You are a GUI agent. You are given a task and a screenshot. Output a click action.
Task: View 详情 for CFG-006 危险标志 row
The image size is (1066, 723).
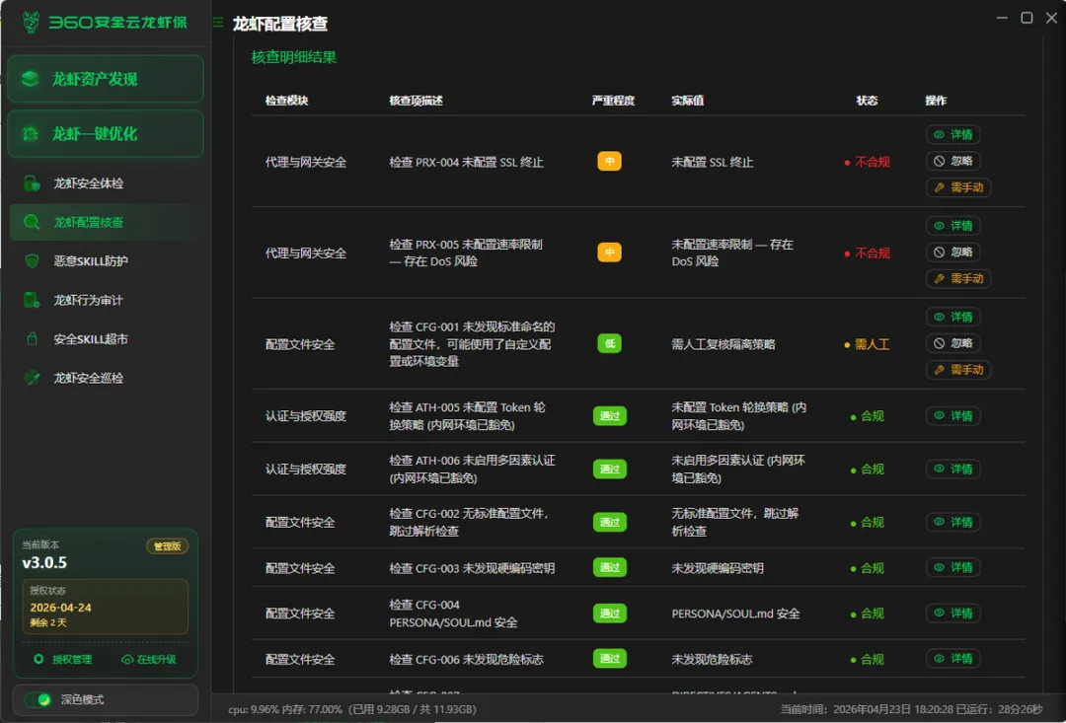point(953,659)
